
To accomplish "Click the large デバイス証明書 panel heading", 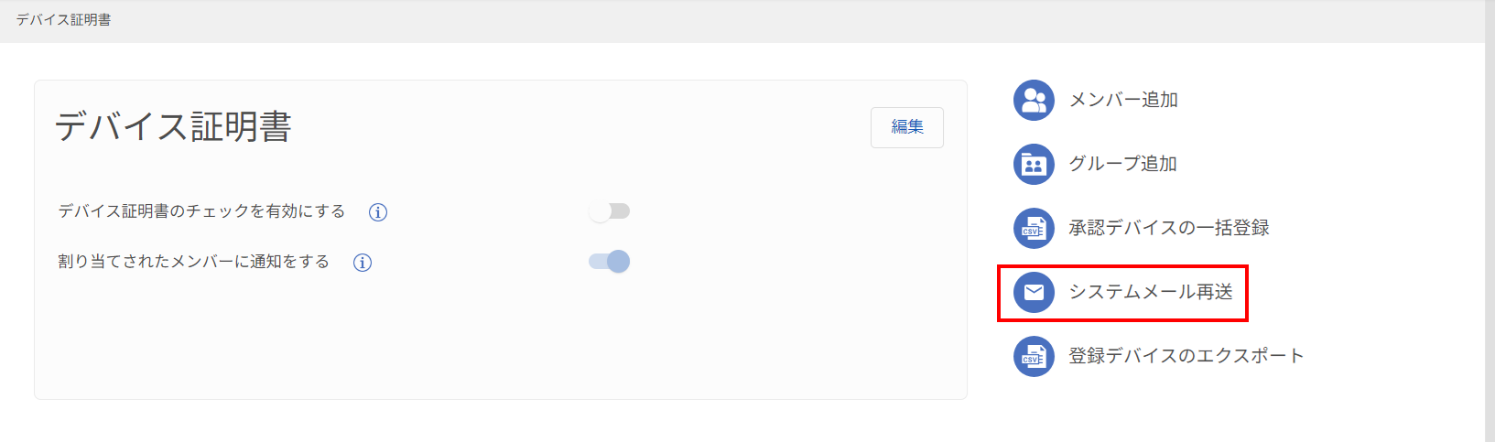I will coord(173,127).
